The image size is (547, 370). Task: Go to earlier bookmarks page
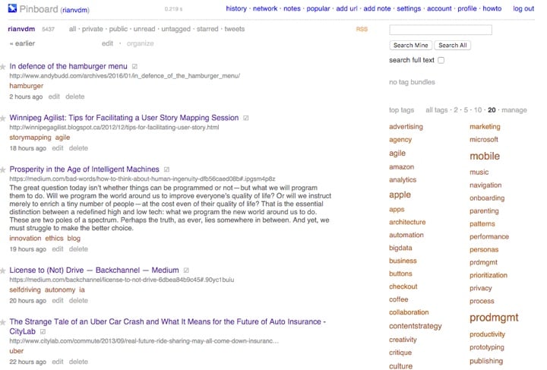tap(22, 43)
